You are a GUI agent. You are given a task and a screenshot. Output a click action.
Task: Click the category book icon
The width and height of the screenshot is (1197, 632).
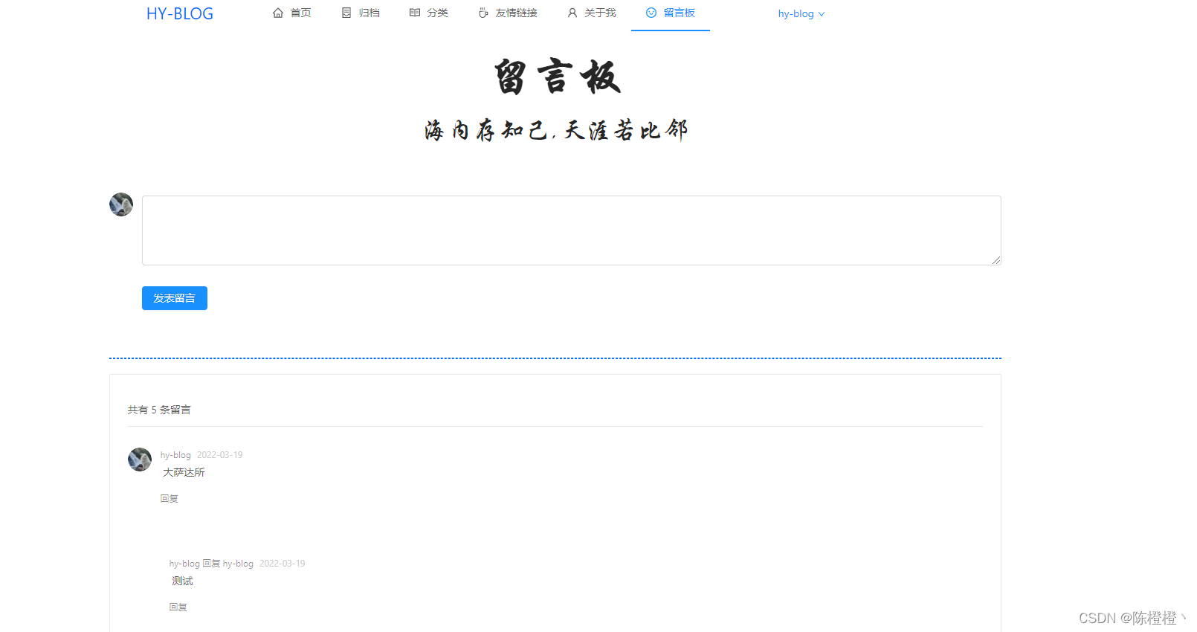(x=415, y=13)
